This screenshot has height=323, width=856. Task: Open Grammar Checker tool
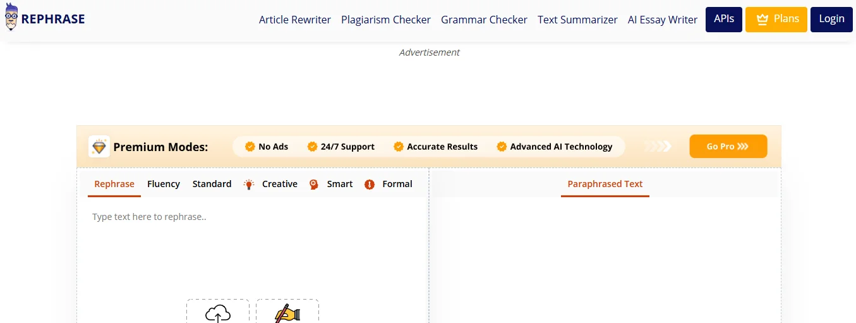click(x=484, y=20)
